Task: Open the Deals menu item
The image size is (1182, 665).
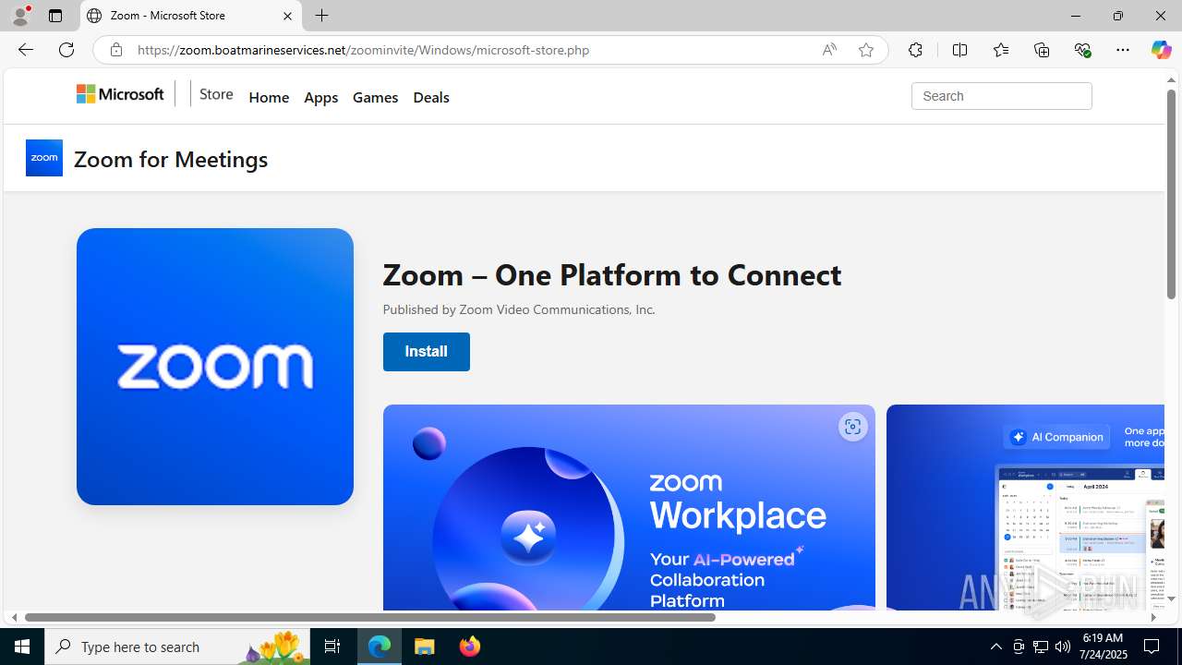Action: 431,97
